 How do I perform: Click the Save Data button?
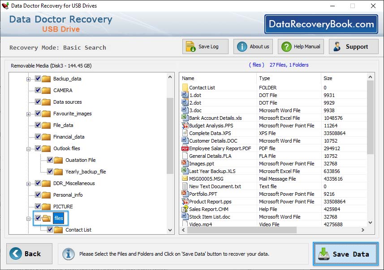tap(345, 253)
